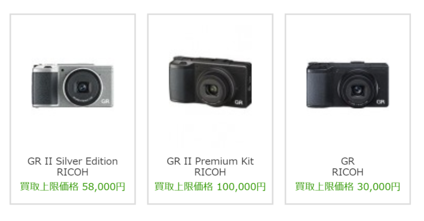Click the GR logo on the rightmost camera
Image resolution: width=424 pixels, height=221 pixels.
tap(381, 102)
